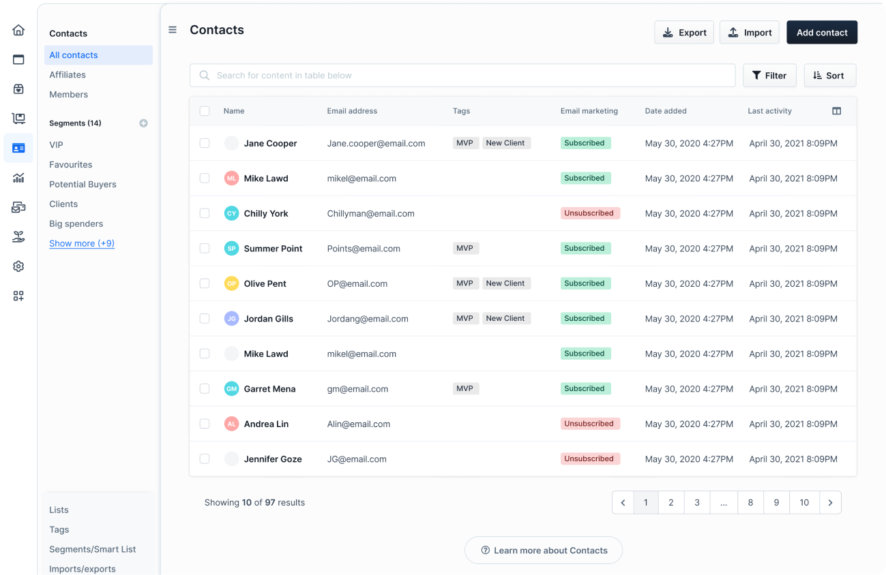This screenshot has width=886, height=575.
Task: Open the Home icon in the sidebar
Action: click(x=18, y=30)
